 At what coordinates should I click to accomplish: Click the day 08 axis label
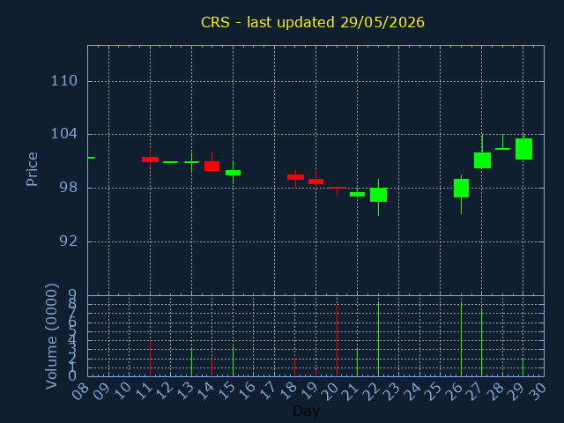pos(80,391)
